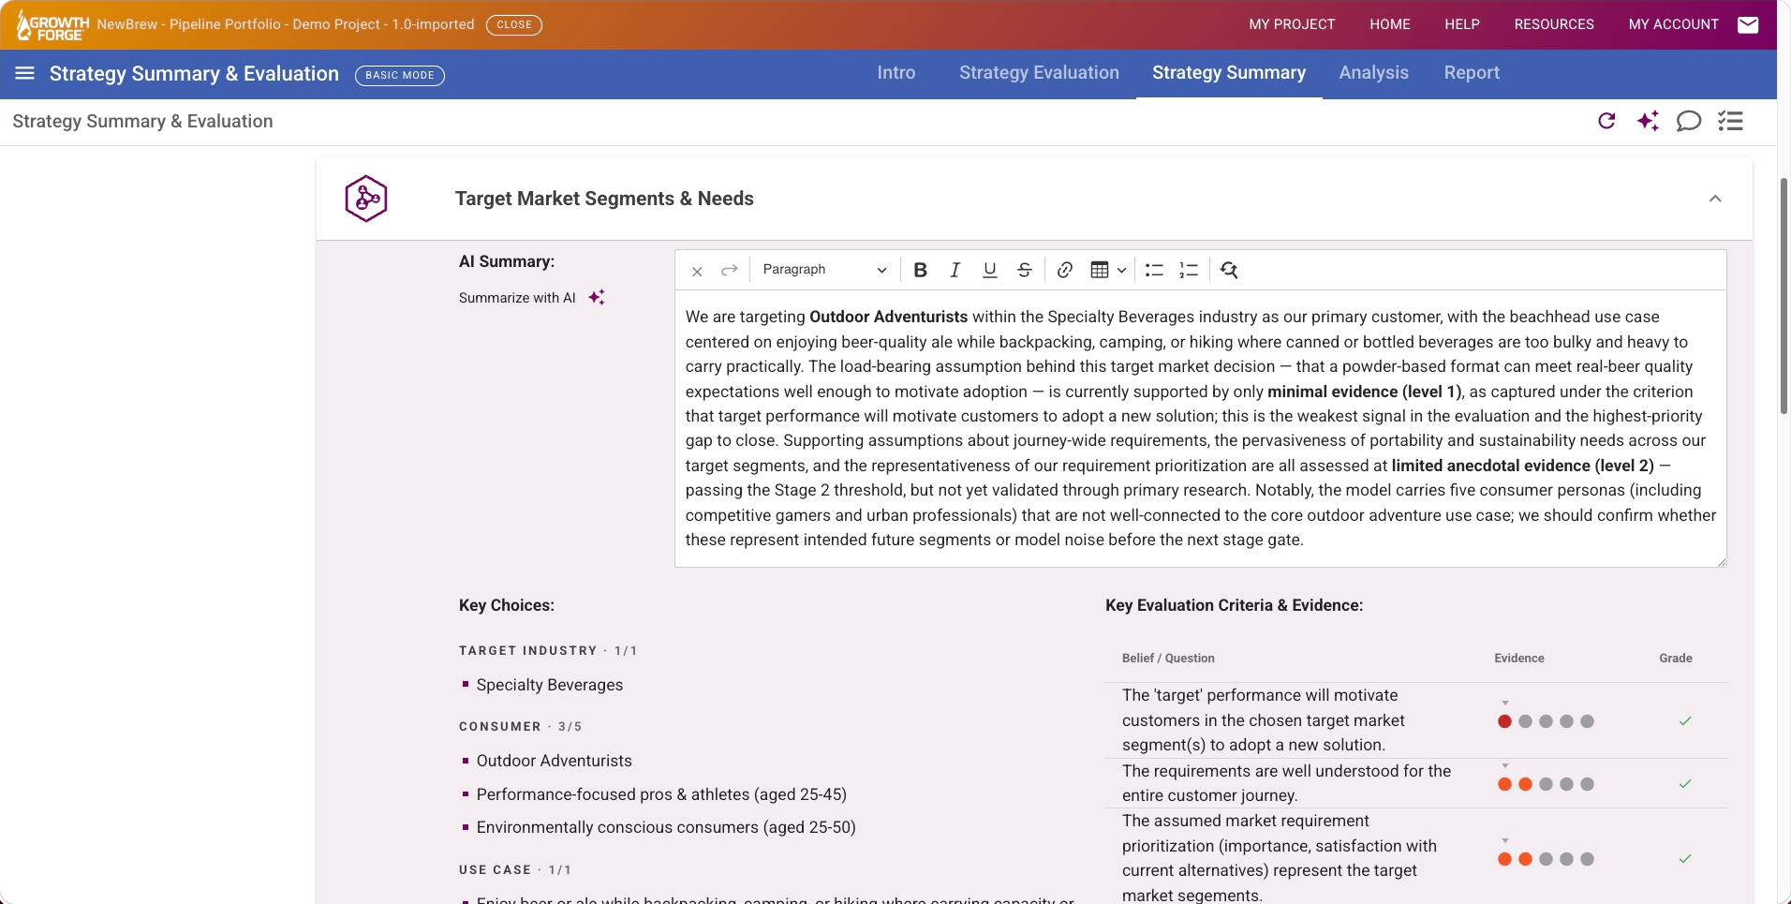1791x904 pixels.
Task: Click the refresh icon in page header
Action: (x=1606, y=121)
